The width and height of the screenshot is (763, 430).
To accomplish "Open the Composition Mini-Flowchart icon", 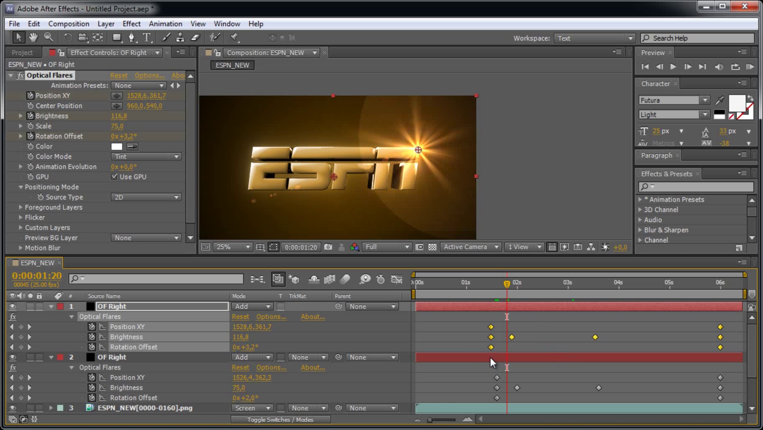I will tap(257, 279).
